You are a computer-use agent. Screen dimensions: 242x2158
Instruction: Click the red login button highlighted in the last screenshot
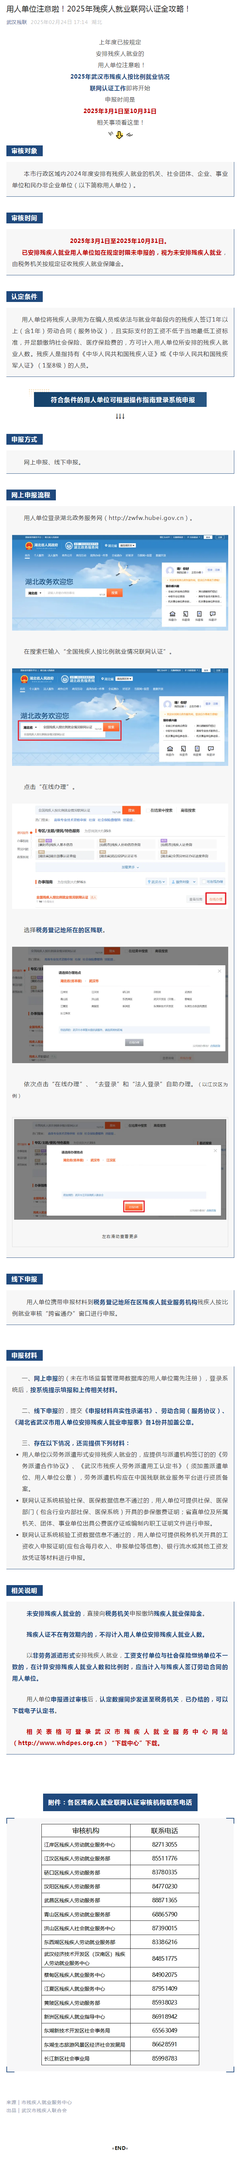coord(134,1207)
